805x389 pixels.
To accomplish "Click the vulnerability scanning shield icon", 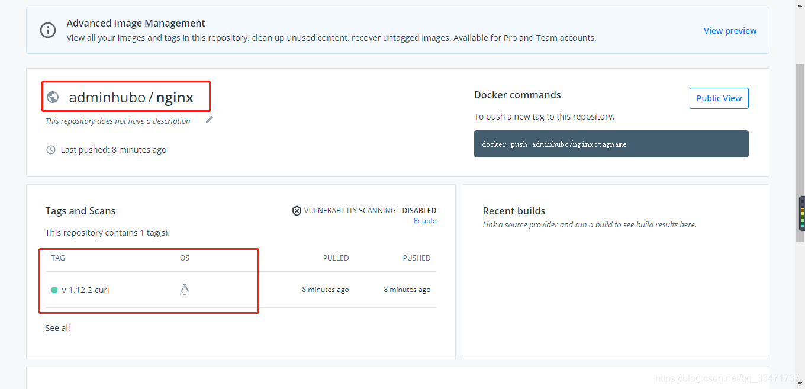I will click(x=297, y=211).
